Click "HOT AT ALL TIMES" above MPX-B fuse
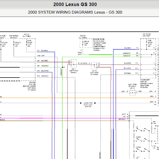The height and width of the screenshot is (159, 159). 83,37
